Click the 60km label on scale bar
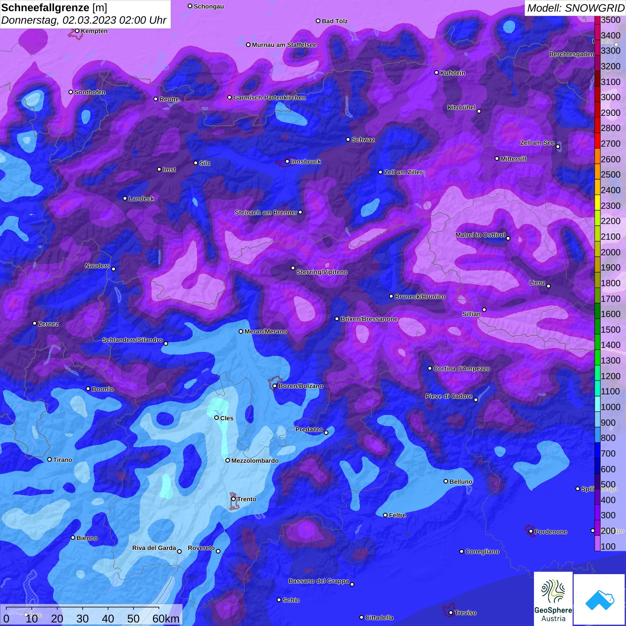The width and height of the screenshot is (626, 626). [x=166, y=618]
